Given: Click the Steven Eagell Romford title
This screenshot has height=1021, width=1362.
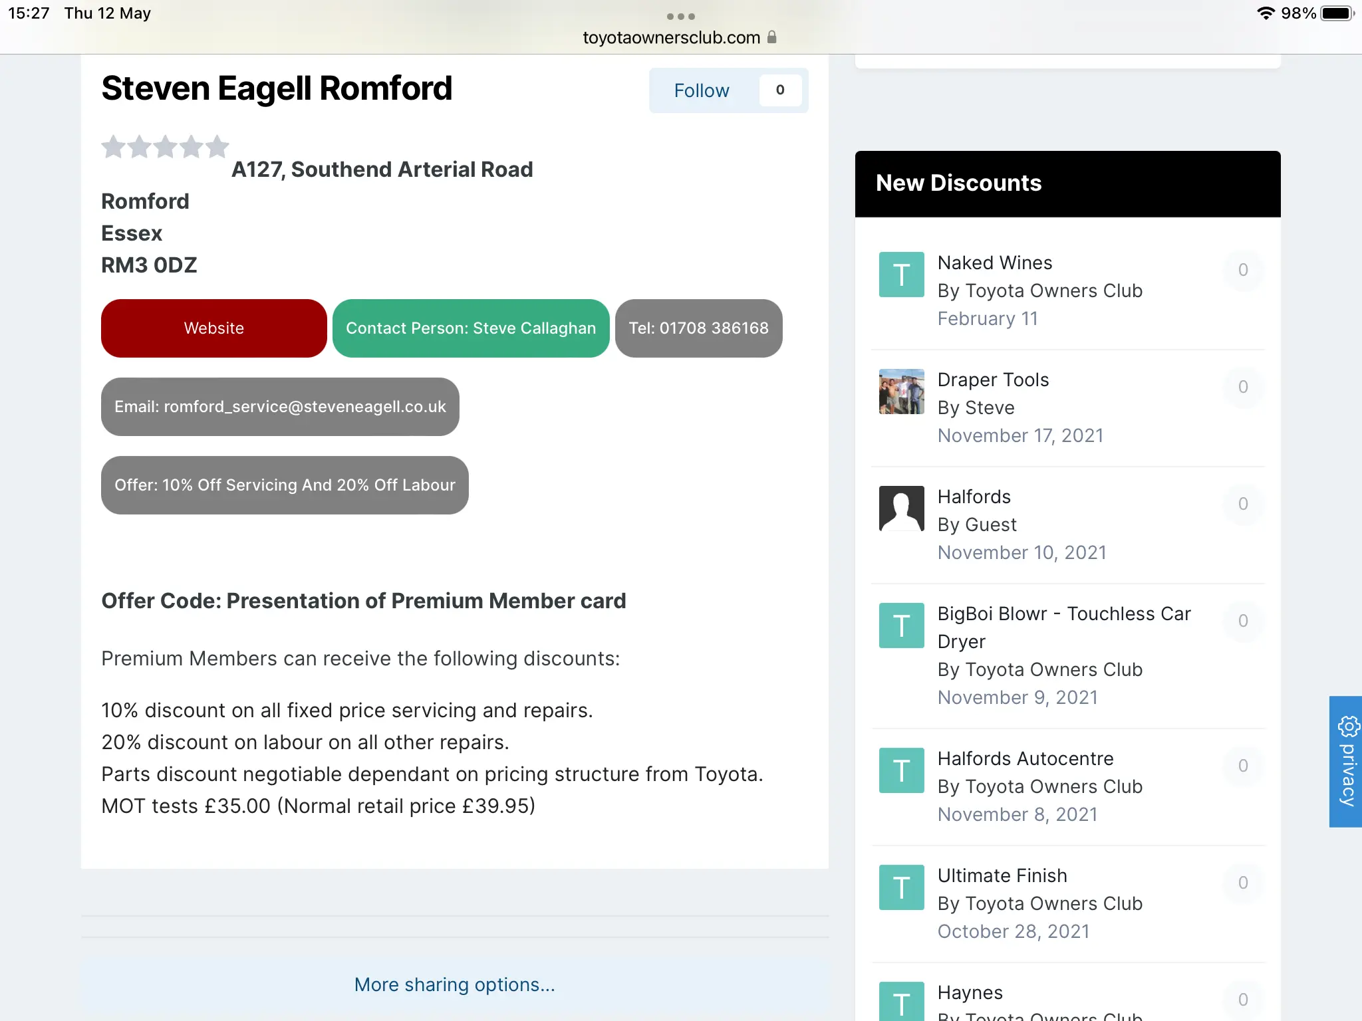Looking at the screenshot, I should pyautogui.click(x=277, y=88).
